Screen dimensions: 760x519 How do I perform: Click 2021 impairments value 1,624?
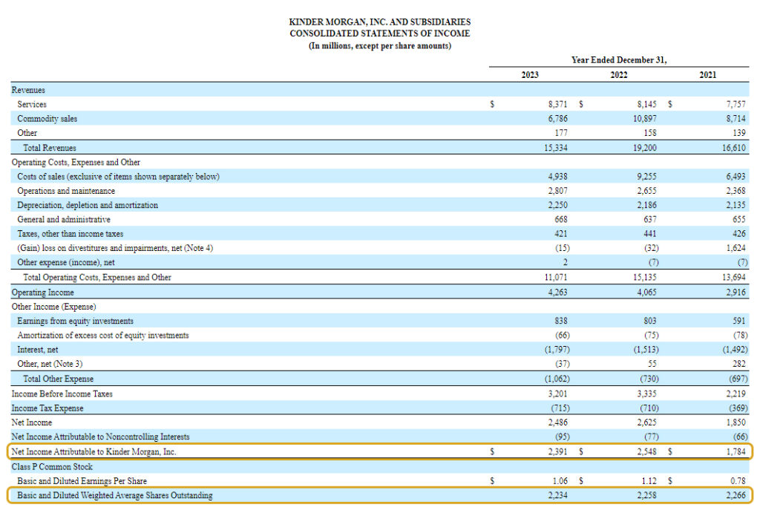tap(736, 248)
